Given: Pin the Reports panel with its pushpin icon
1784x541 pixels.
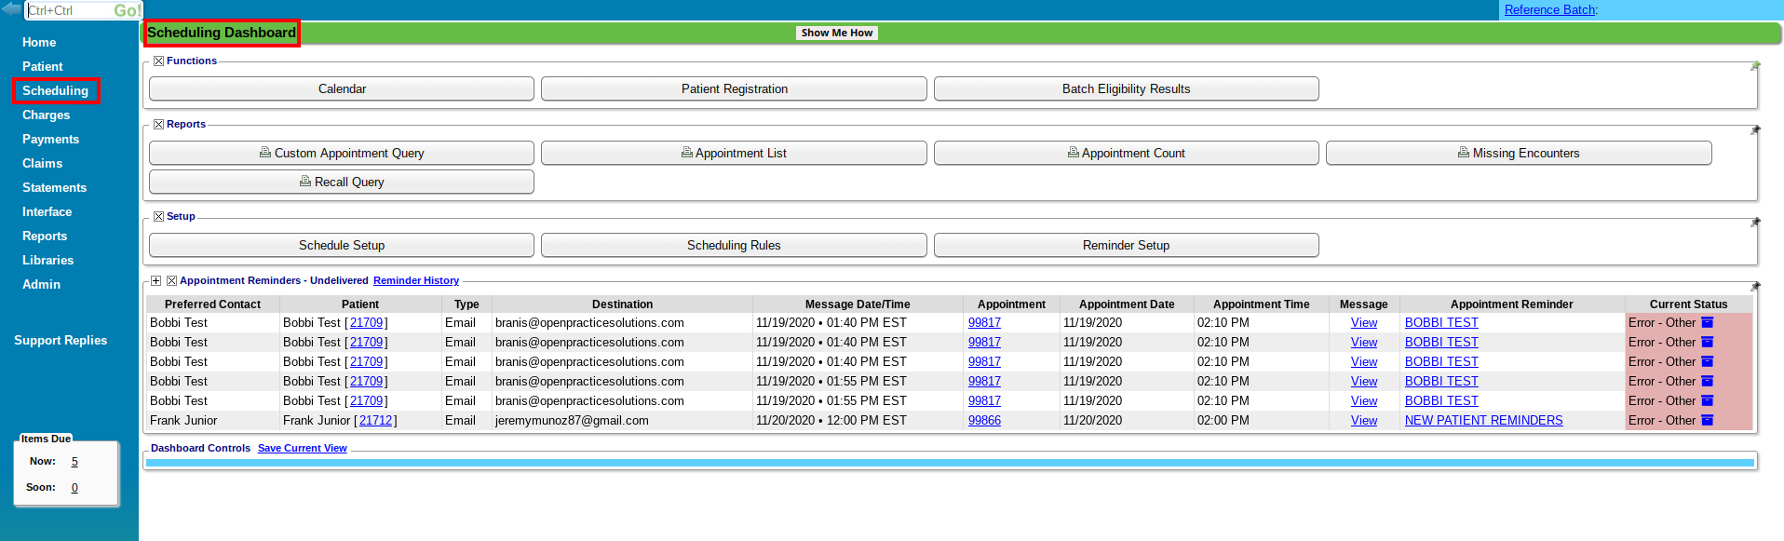Looking at the screenshot, I should click(1755, 130).
